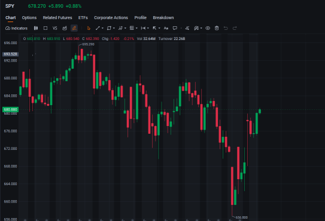Click the 664.000 price axis label
Viewport: 325px width, 221px height.
[10, 184]
